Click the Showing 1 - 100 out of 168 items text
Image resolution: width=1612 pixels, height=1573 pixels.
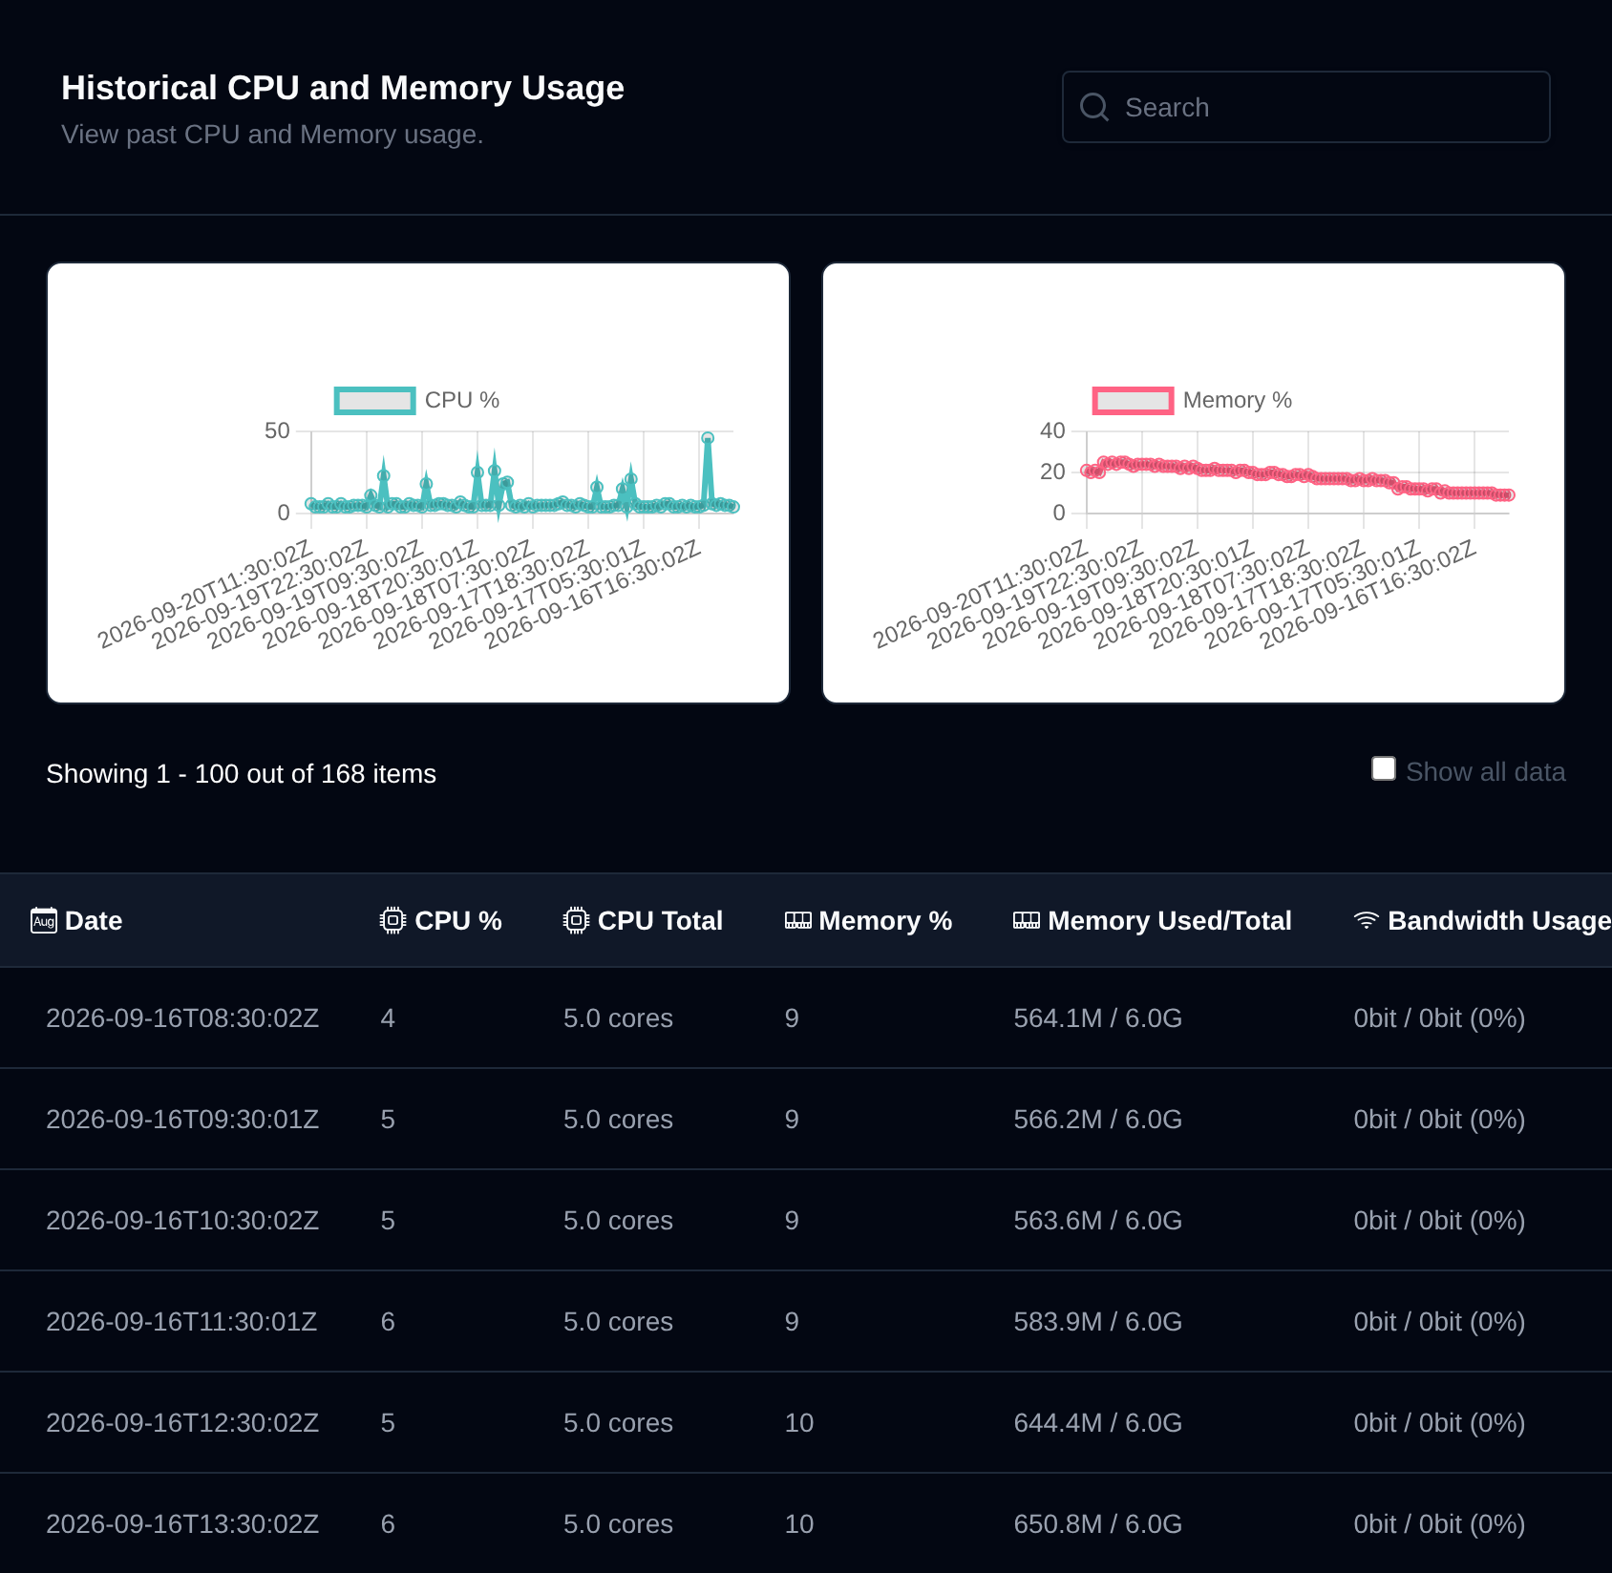pos(241,774)
